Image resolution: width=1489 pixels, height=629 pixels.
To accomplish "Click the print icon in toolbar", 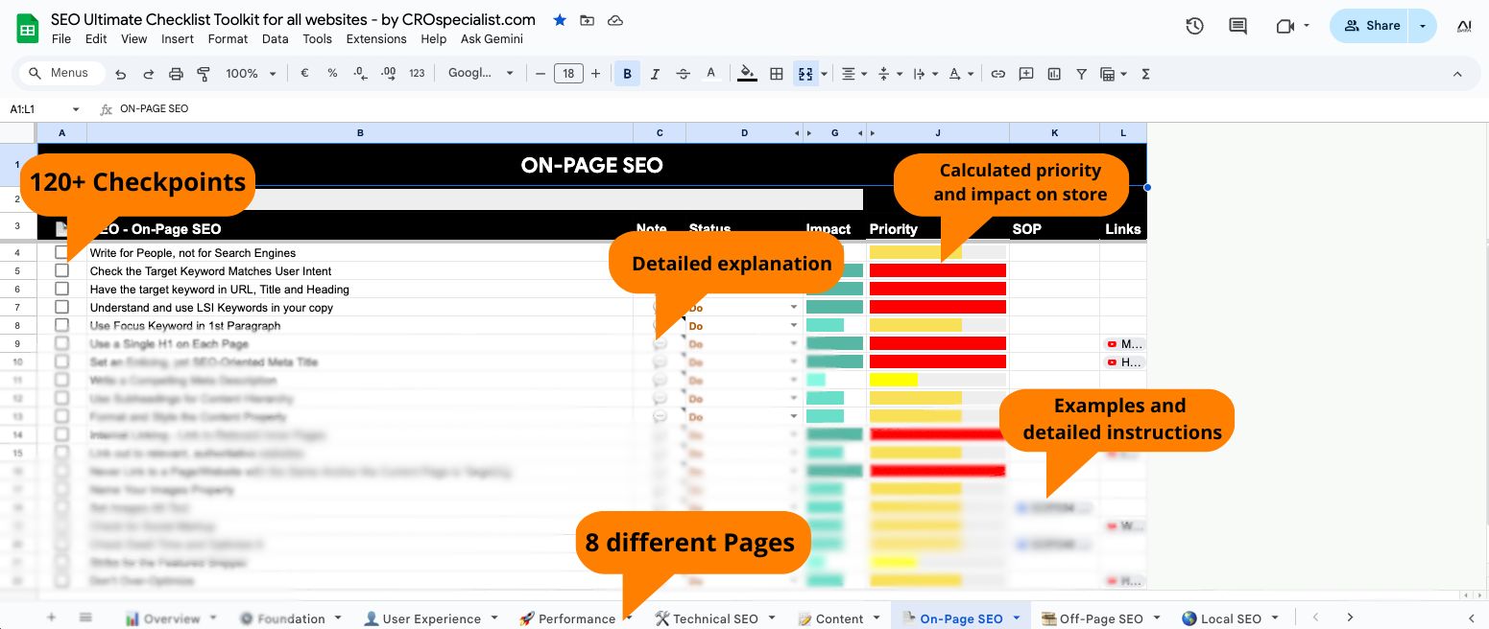I will 176,74.
